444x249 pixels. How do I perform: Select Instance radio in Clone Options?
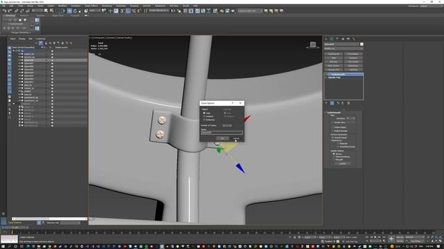point(204,116)
